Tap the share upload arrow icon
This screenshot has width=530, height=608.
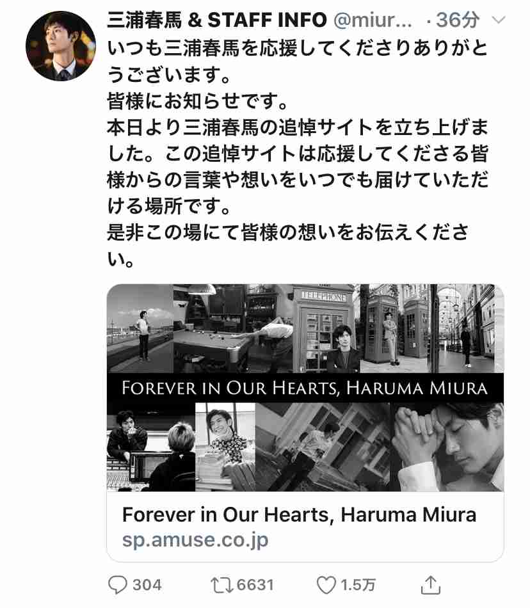click(x=430, y=585)
